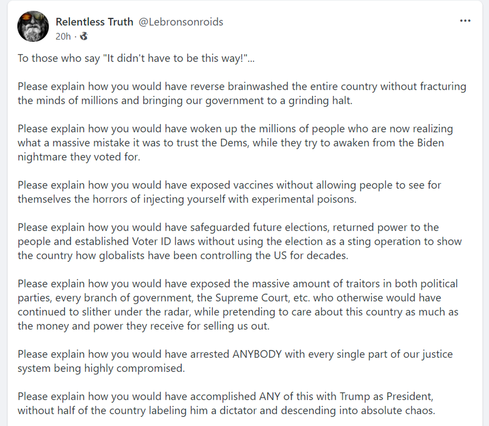The height and width of the screenshot is (426, 489).
Task: Click the 20h post timestamp
Action: 63,36
